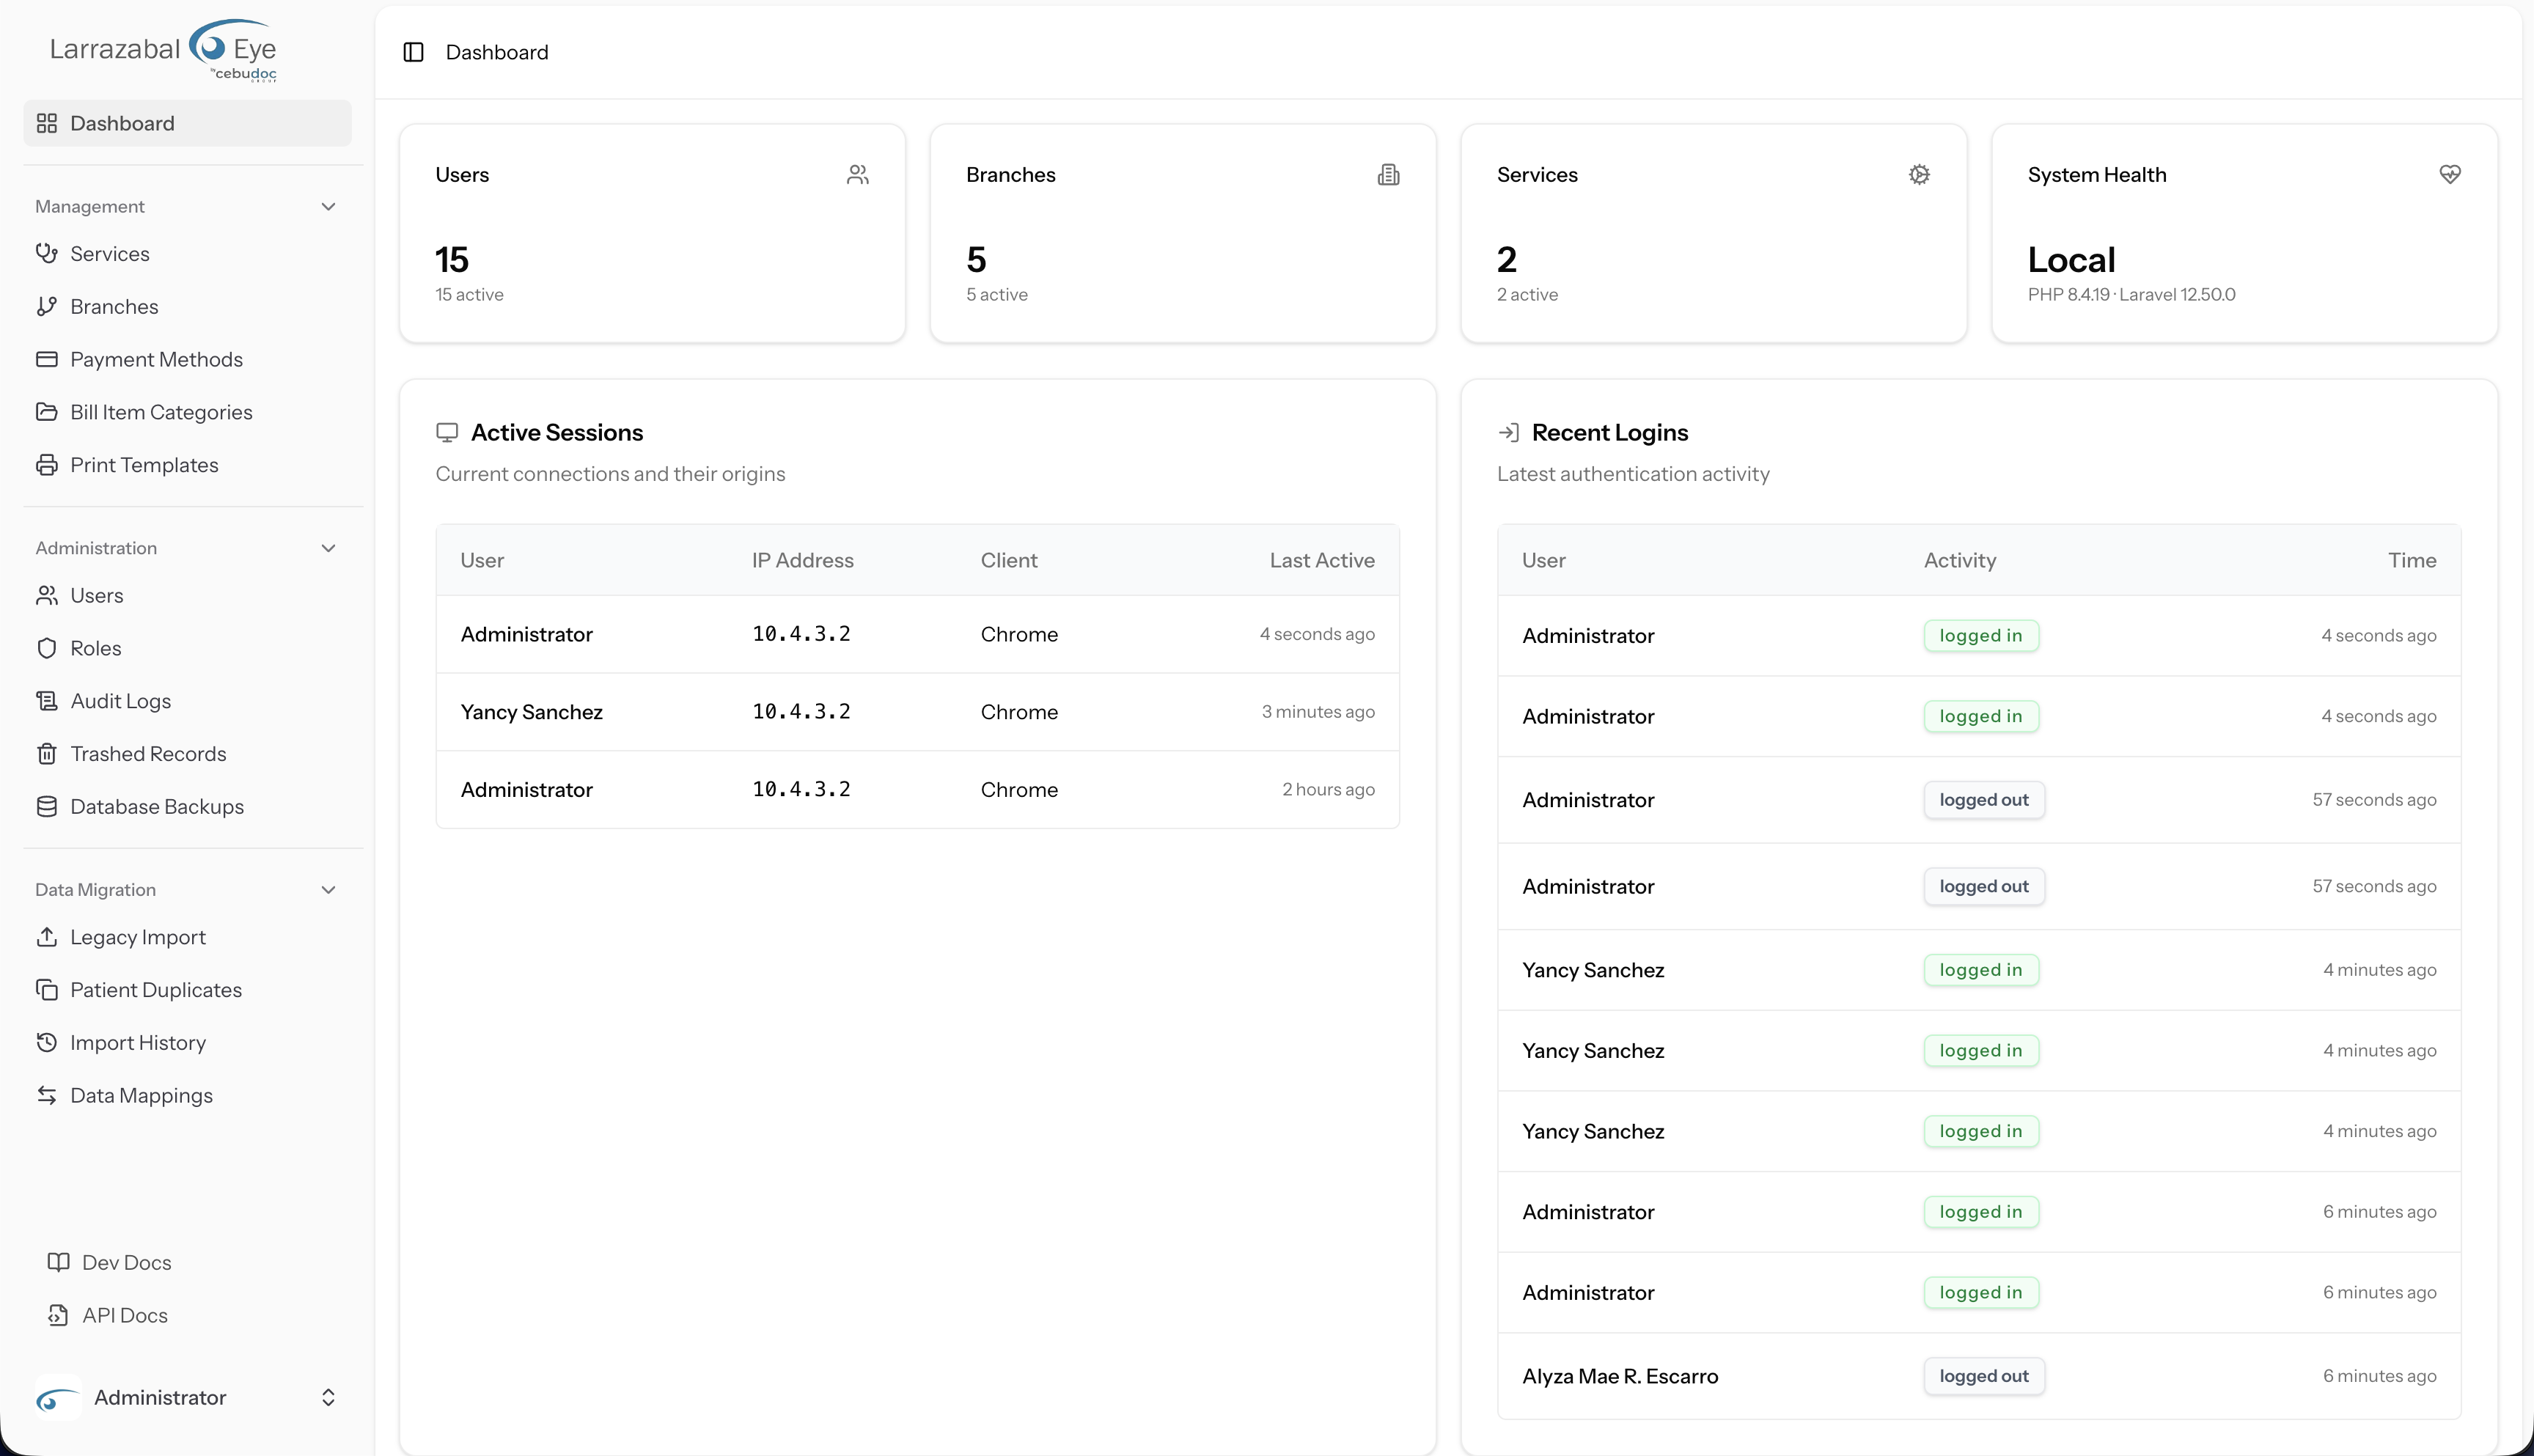The width and height of the screenshot is (2534, 1456).
Task: Click the Payment Methods card icon
Action: click(47, 359)
